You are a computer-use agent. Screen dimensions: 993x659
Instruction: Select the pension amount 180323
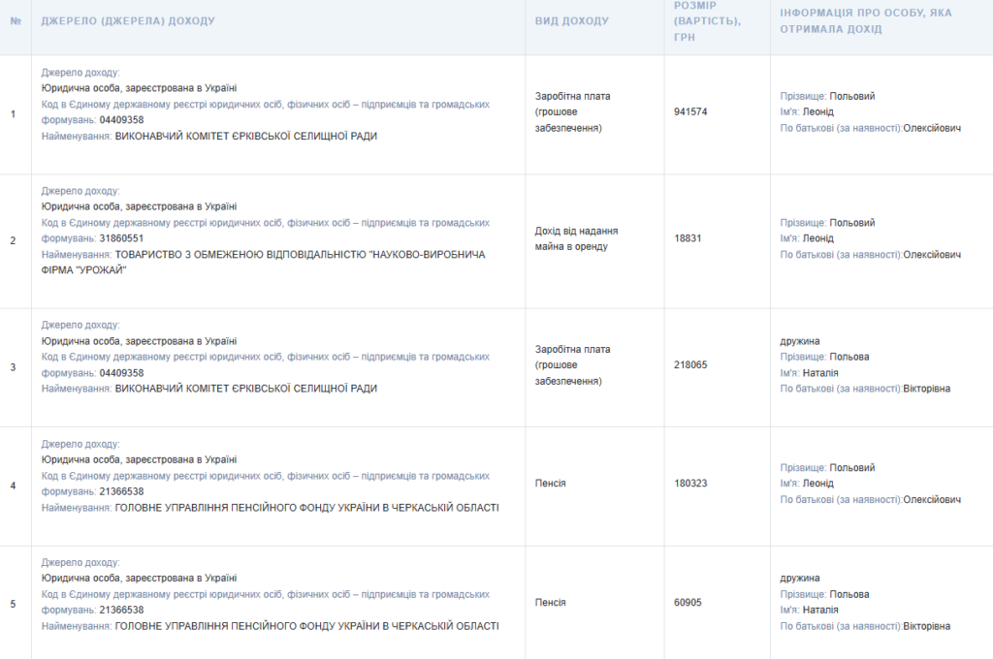[690, 484]
